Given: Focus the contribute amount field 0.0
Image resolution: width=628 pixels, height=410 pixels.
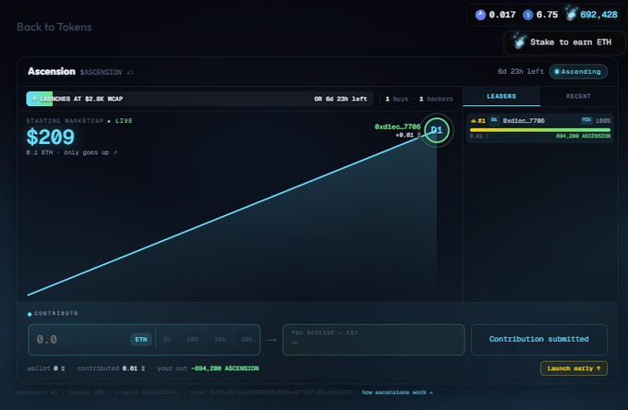Looking at the screenshot, I should click(x=80, y=340).
